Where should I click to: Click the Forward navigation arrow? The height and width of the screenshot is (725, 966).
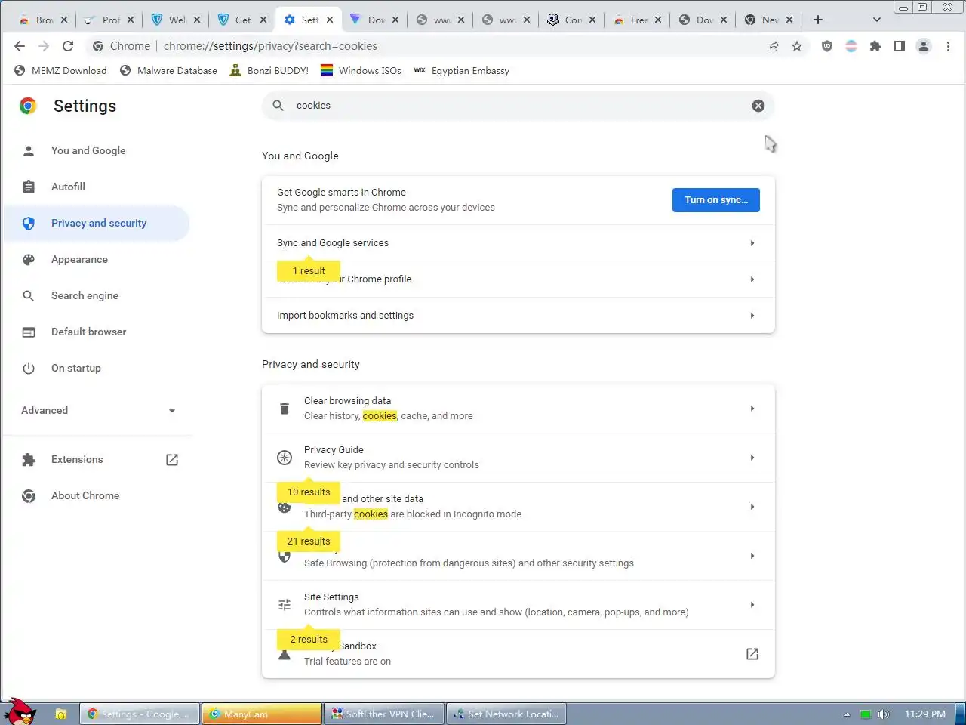point(44,46)
